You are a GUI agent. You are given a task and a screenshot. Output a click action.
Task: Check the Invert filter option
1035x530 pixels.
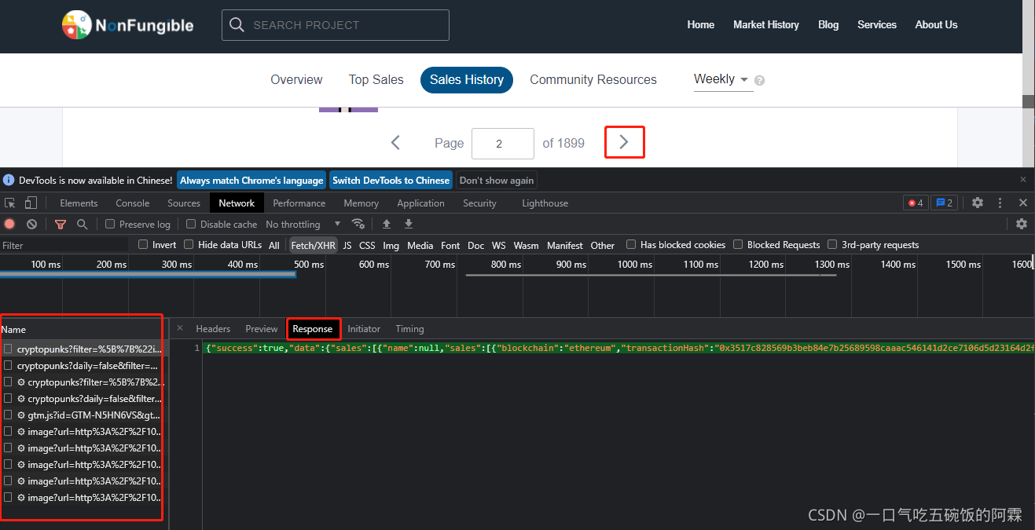click(x=143, y=244)
